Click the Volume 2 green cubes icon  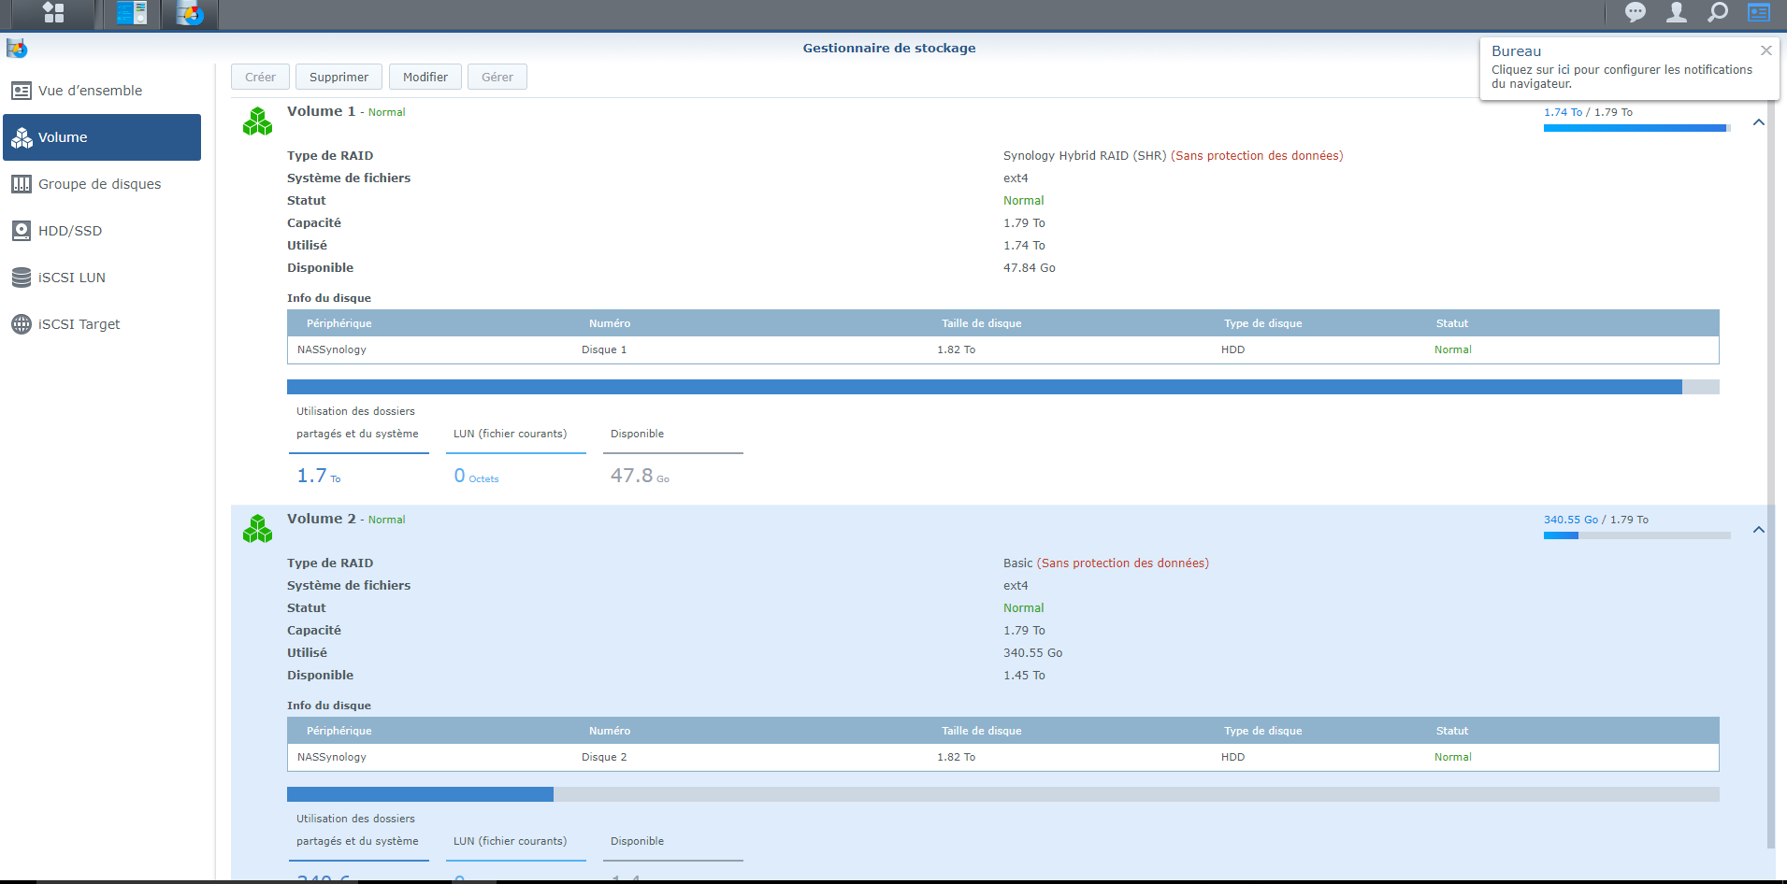click(x=257, y=529)
